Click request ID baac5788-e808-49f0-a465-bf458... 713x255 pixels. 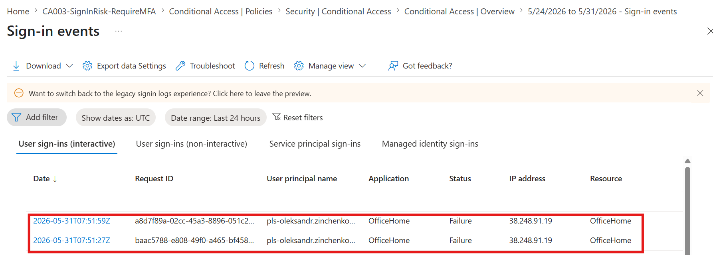(195, 240)
